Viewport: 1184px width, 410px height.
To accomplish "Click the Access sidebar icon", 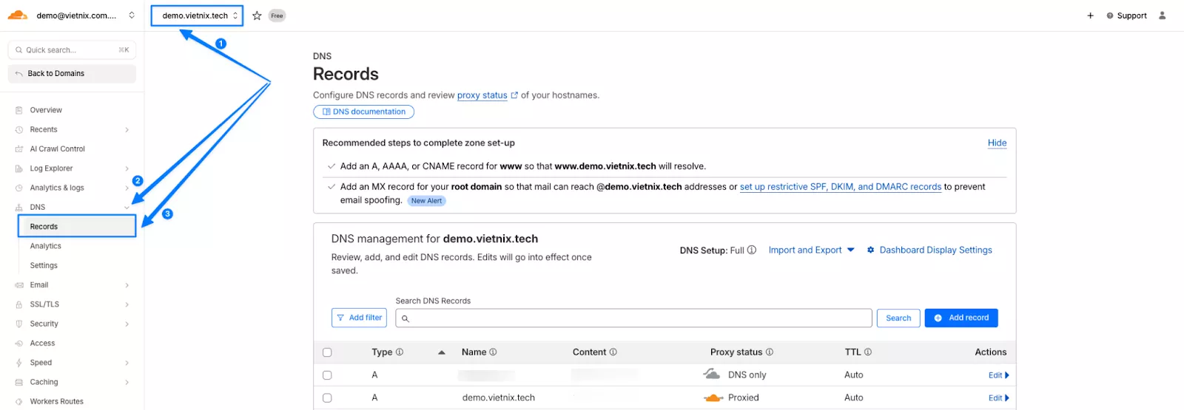I will pyautogui.click(x=19, y=344).
